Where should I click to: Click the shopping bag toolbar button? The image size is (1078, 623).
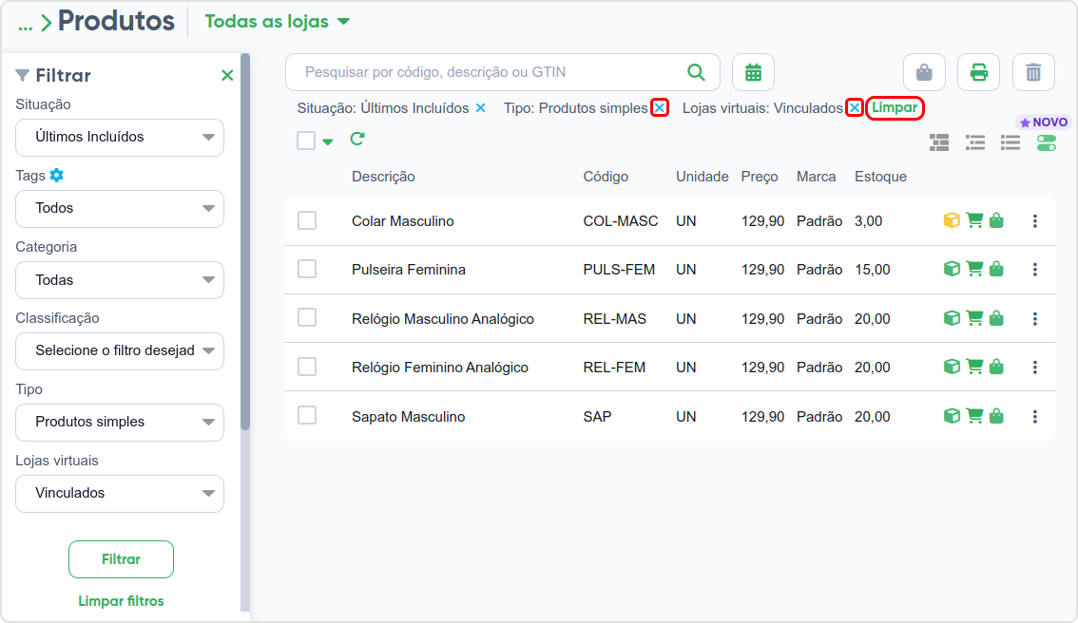tap(924, 72)
